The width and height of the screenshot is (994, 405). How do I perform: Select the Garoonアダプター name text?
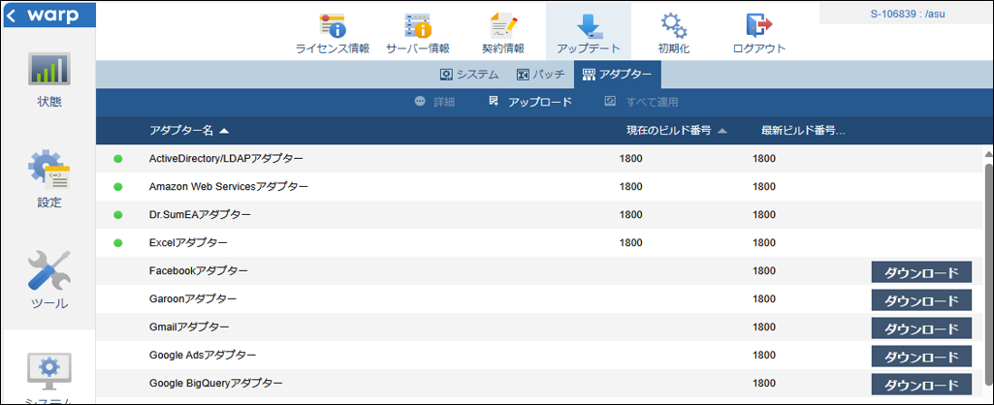point(193,298)
